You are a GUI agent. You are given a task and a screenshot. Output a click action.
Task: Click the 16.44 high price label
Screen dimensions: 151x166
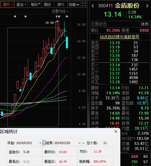point(50,23)
